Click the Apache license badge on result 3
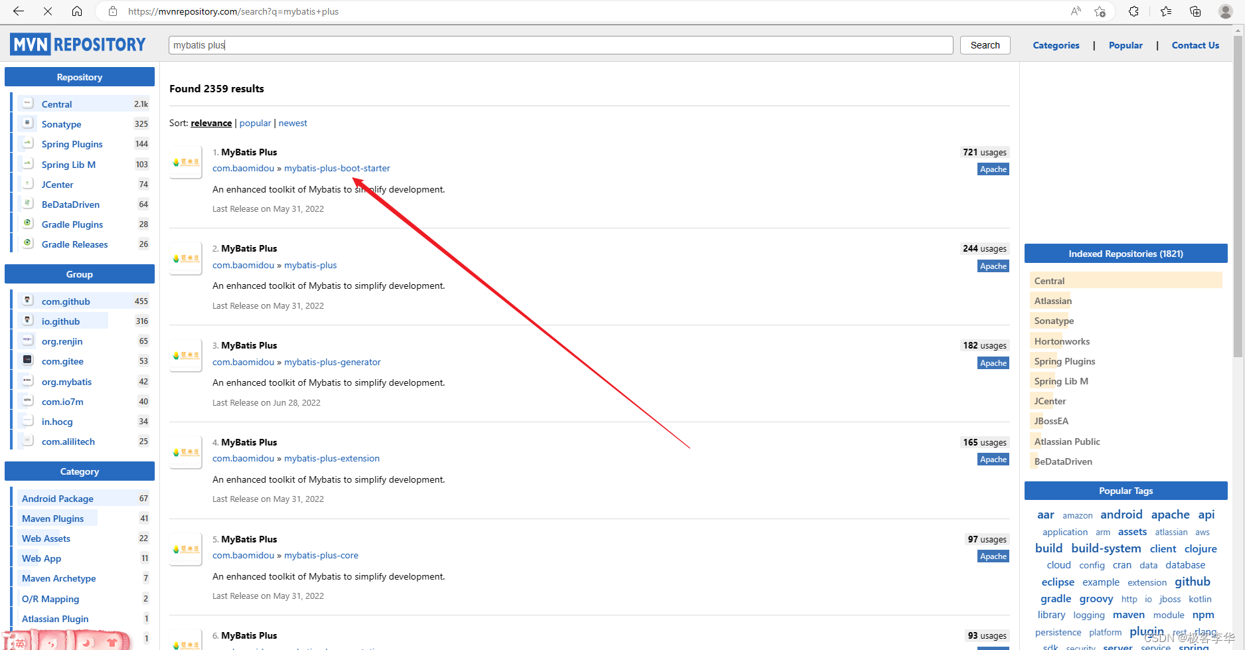The width and height of the screenshot is (1245, 650). tap(993, 363)
